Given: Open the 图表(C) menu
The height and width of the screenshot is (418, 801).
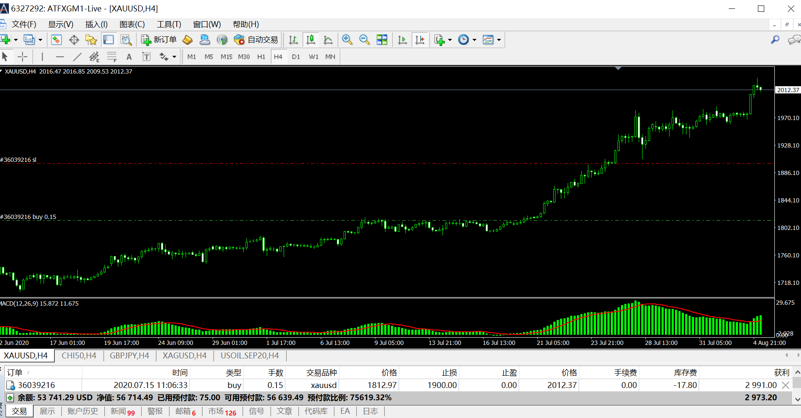Looking at the screenshot, I should (x=132, y=25).
